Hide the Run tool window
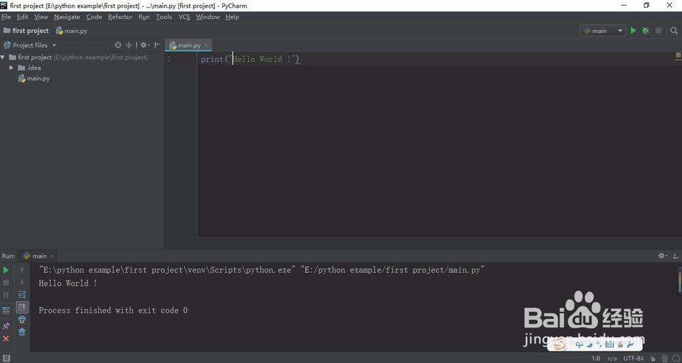The image size is (682, 363). (x=675, y=256)
